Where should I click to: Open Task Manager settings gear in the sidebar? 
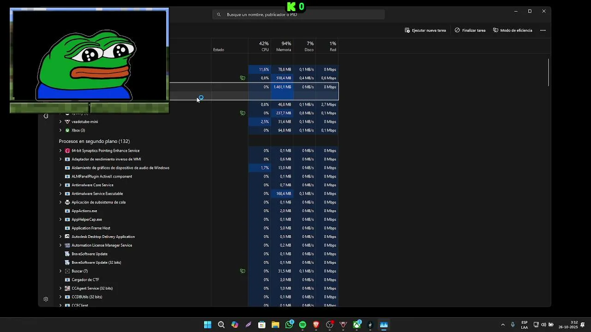tap(46, 299)
